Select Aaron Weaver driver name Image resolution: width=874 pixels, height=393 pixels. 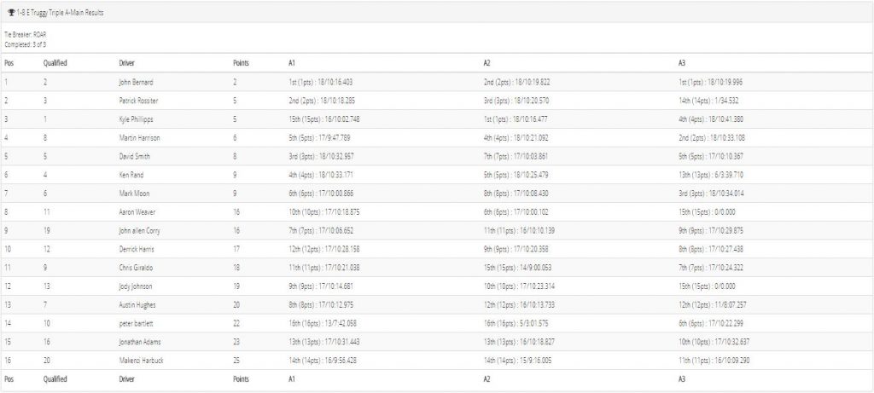coord(136,212)
